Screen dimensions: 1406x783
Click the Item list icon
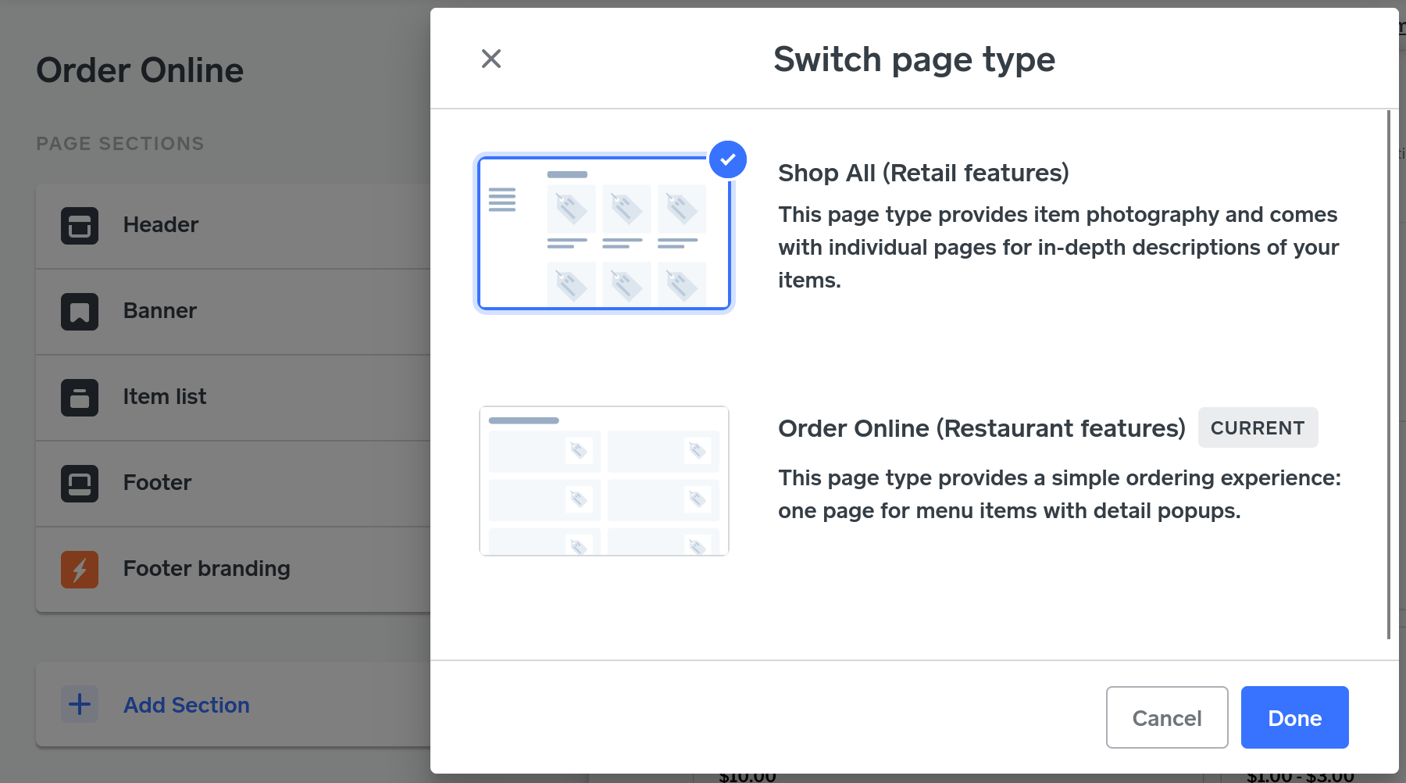click(80, 398)
